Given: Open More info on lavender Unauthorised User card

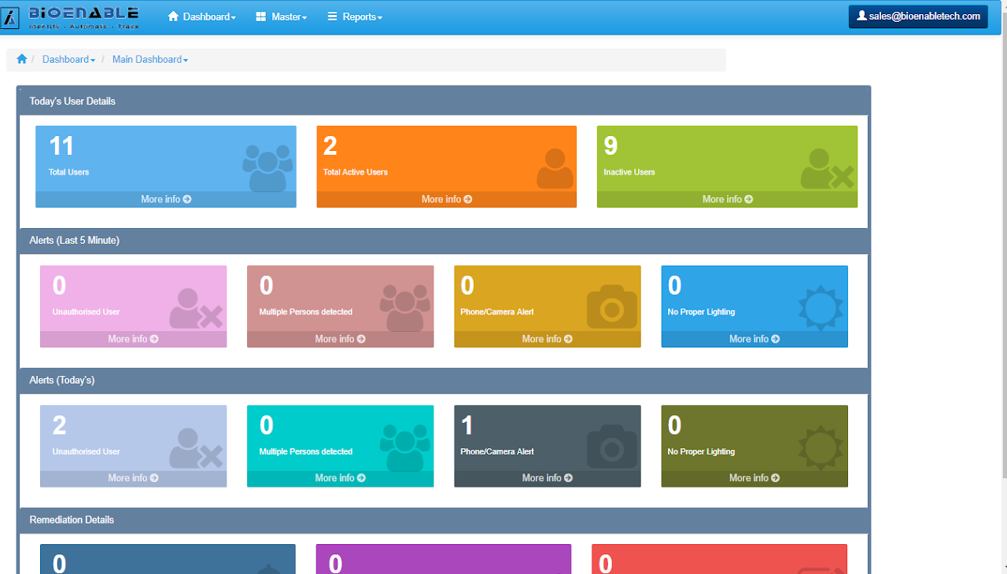Looking at the screenshot, I should point(134,478).
